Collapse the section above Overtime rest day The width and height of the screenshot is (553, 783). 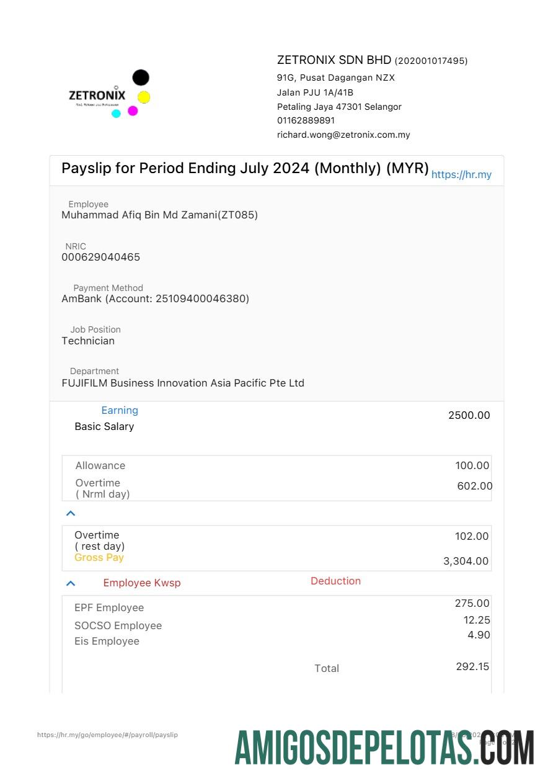71,513
